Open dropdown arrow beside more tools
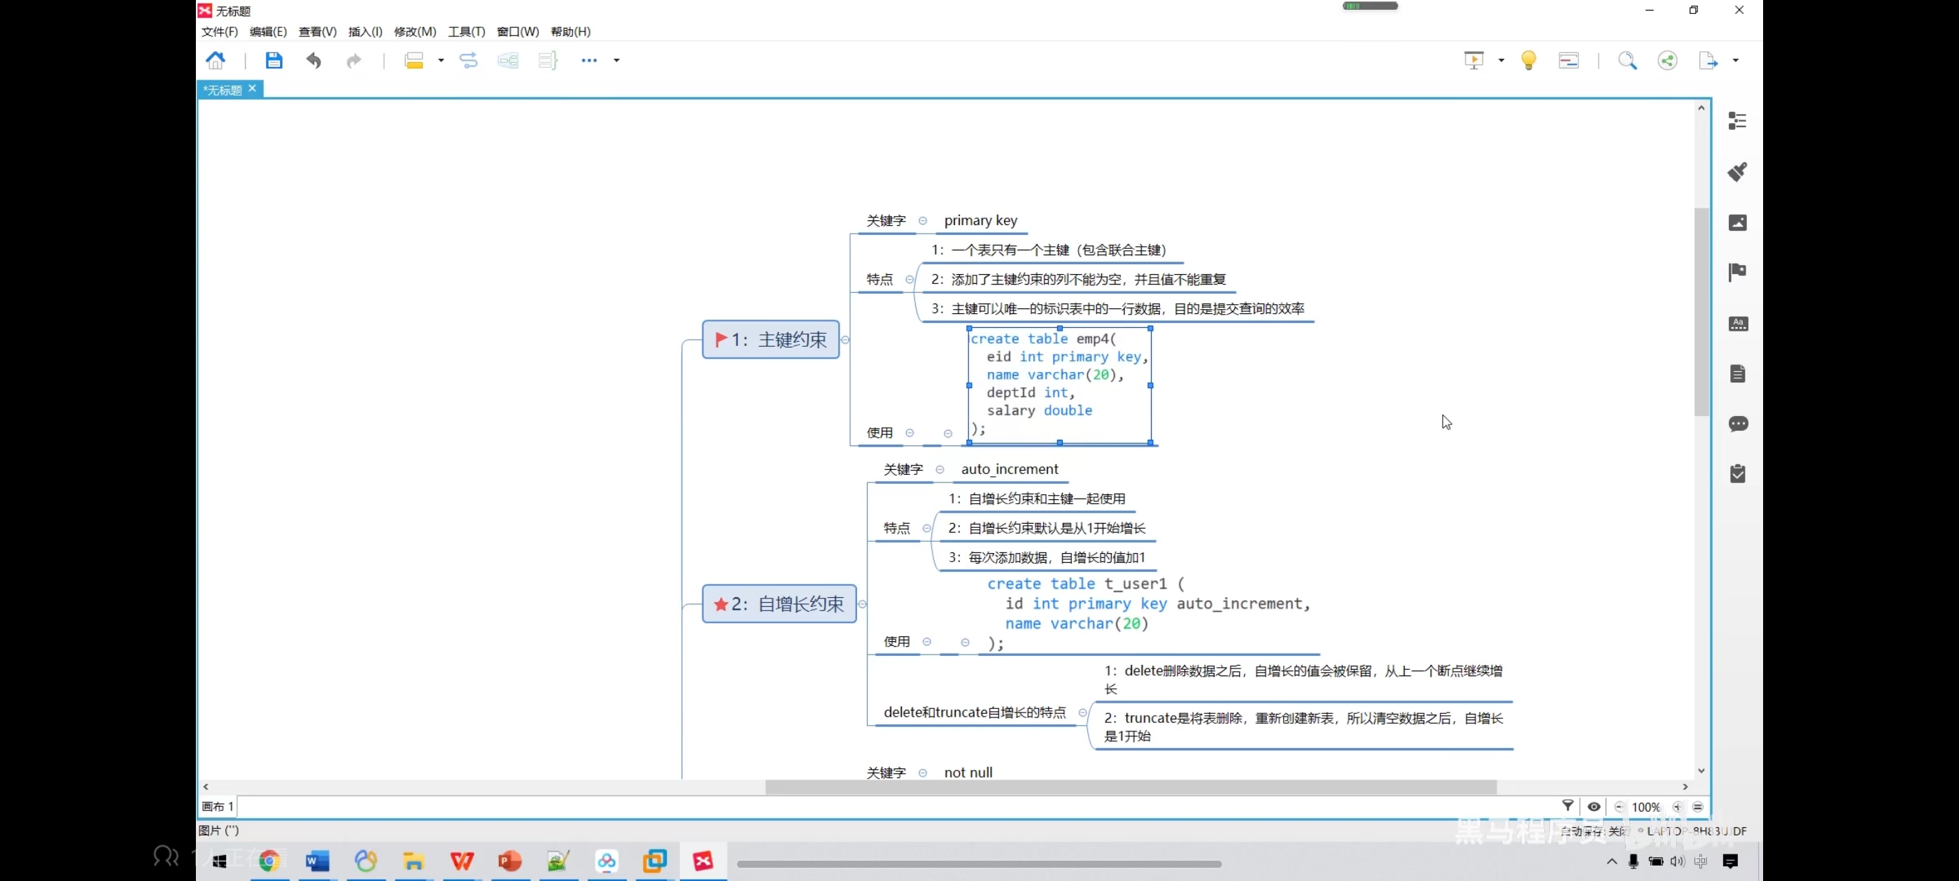The image size is (1959, 881). (617, 60)
